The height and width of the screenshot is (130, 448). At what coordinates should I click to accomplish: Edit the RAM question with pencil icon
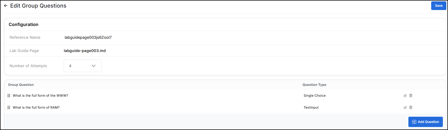(x=405, y=108)
